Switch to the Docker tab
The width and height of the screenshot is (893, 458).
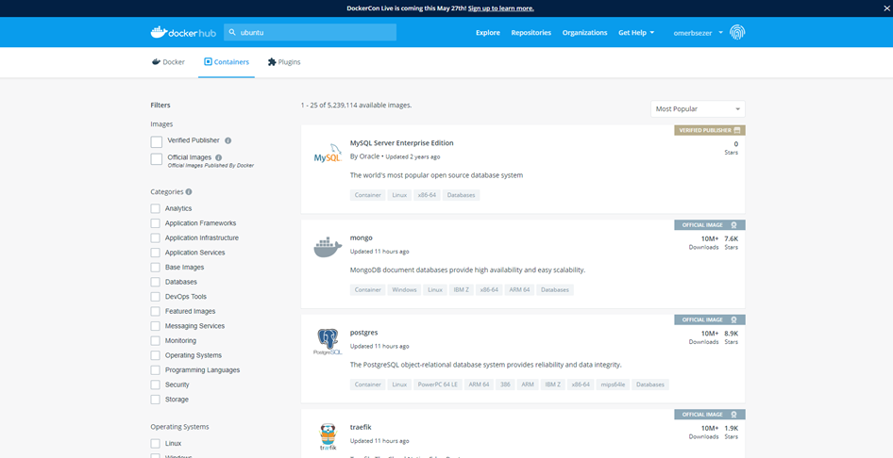click(x=168, y=62)
